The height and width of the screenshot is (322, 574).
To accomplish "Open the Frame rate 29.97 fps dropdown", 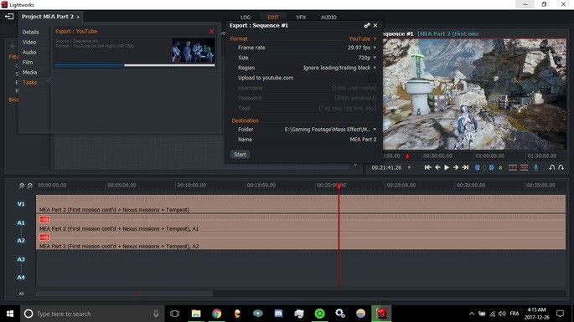I will pyautogui.click(x=362, y=48).
